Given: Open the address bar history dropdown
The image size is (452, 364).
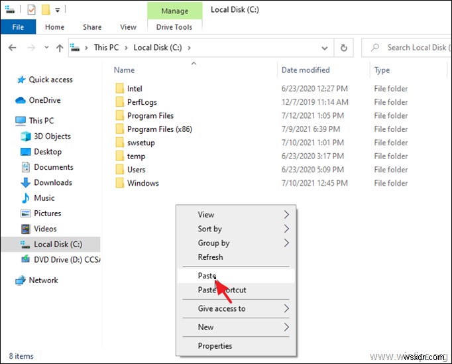Looking at the screenshot, I should [x=325, y=48].
